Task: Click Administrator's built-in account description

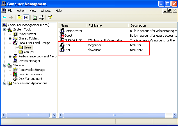Action: coord(154,31)
